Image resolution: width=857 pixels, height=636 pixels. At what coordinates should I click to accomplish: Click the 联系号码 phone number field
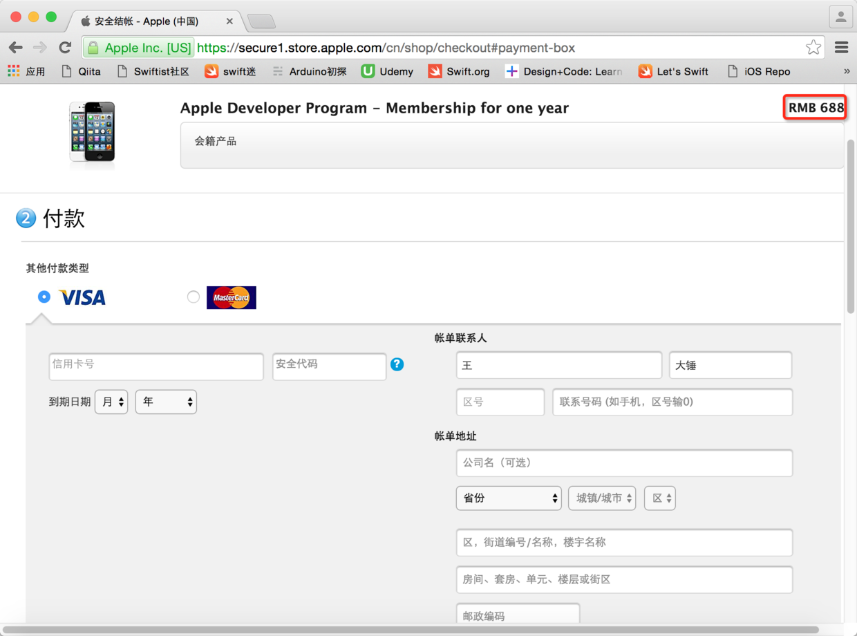[x=672, y=402]
